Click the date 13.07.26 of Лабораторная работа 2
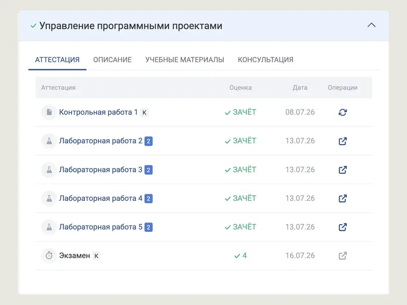Image resolution: width=407 pixels, height=305 pixels. point(300,141)
